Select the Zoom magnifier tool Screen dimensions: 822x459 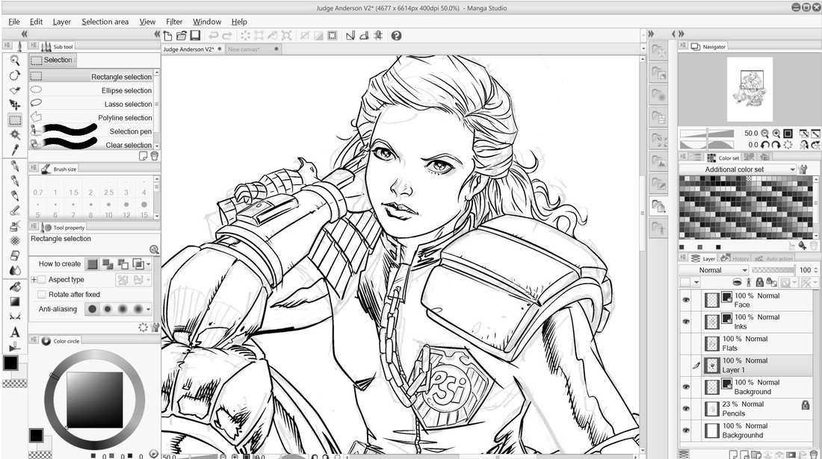15,60
